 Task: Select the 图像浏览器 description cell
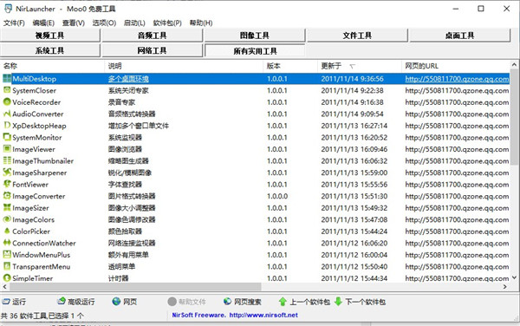coord(125,149)
